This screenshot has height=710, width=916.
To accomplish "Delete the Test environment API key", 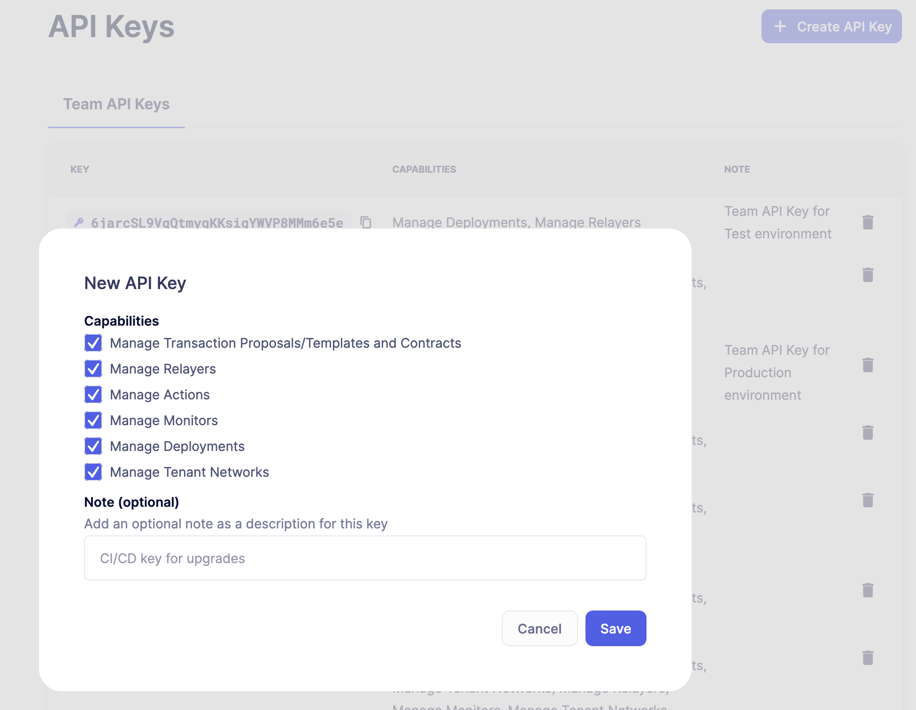I will 867,222.
